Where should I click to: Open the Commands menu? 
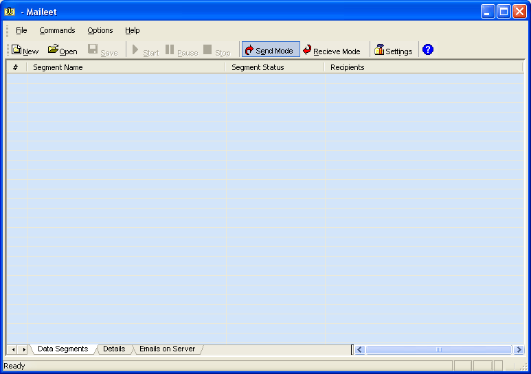pos(57,30)
